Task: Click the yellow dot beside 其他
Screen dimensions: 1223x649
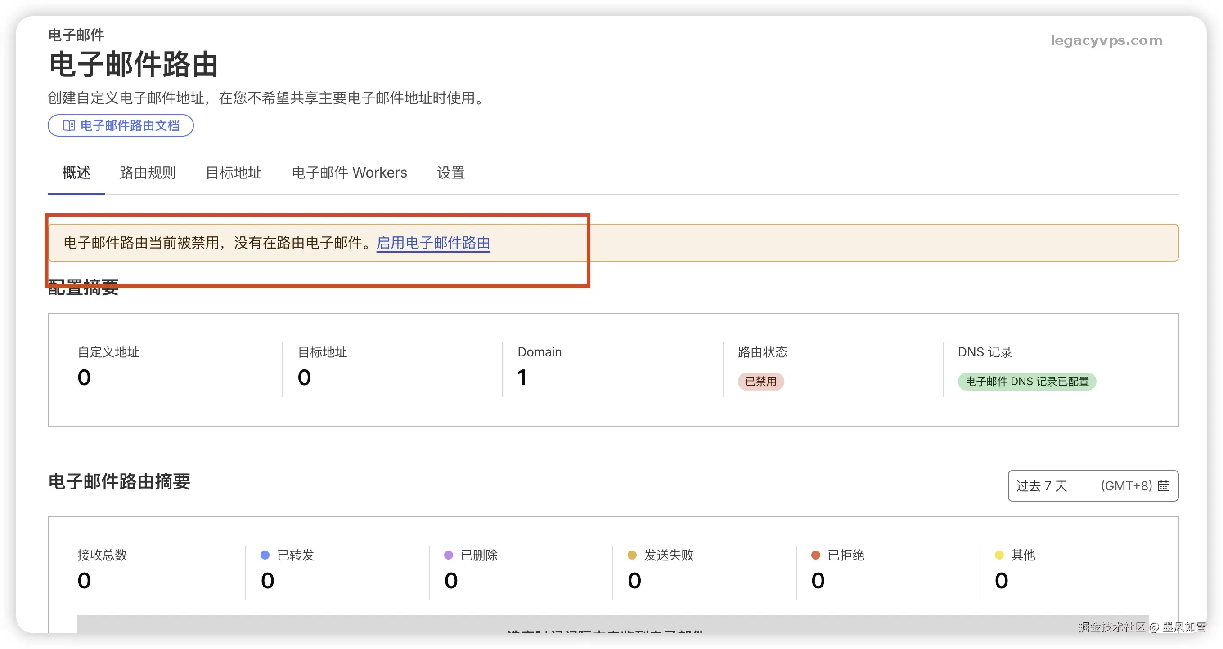Action: pos(999,555)
